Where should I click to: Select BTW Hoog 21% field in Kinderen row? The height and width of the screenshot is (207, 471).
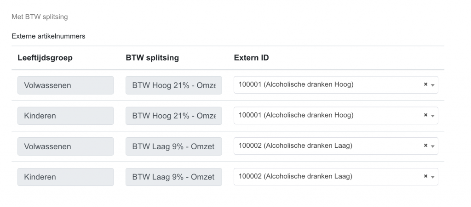pos(173,116)
